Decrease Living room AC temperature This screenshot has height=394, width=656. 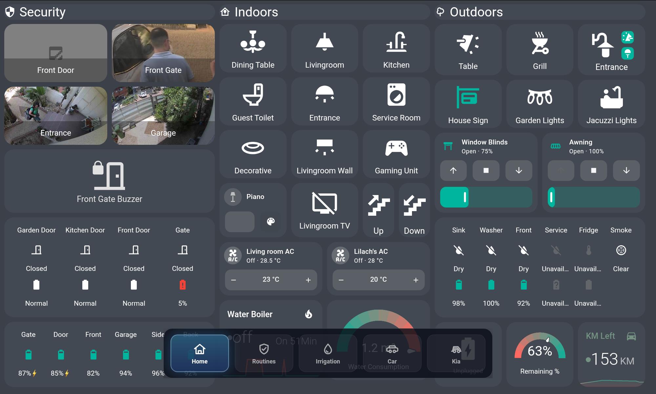(234, 280)
